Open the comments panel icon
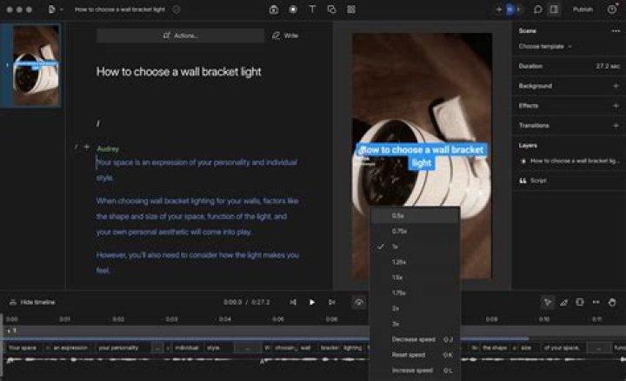 pos(537,10)
